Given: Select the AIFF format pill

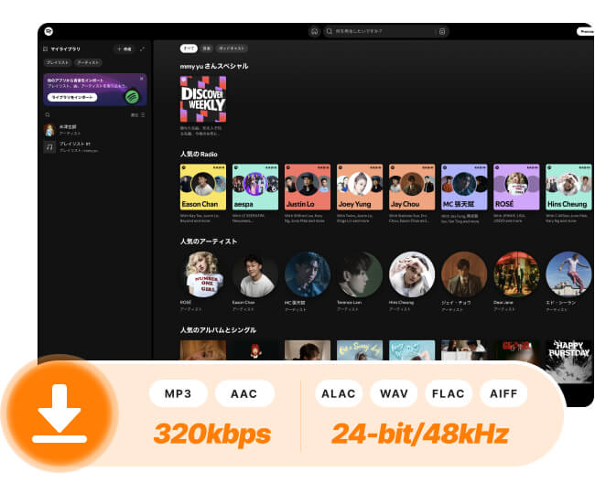Looking at the screenshot, I should tap(503, 393).
